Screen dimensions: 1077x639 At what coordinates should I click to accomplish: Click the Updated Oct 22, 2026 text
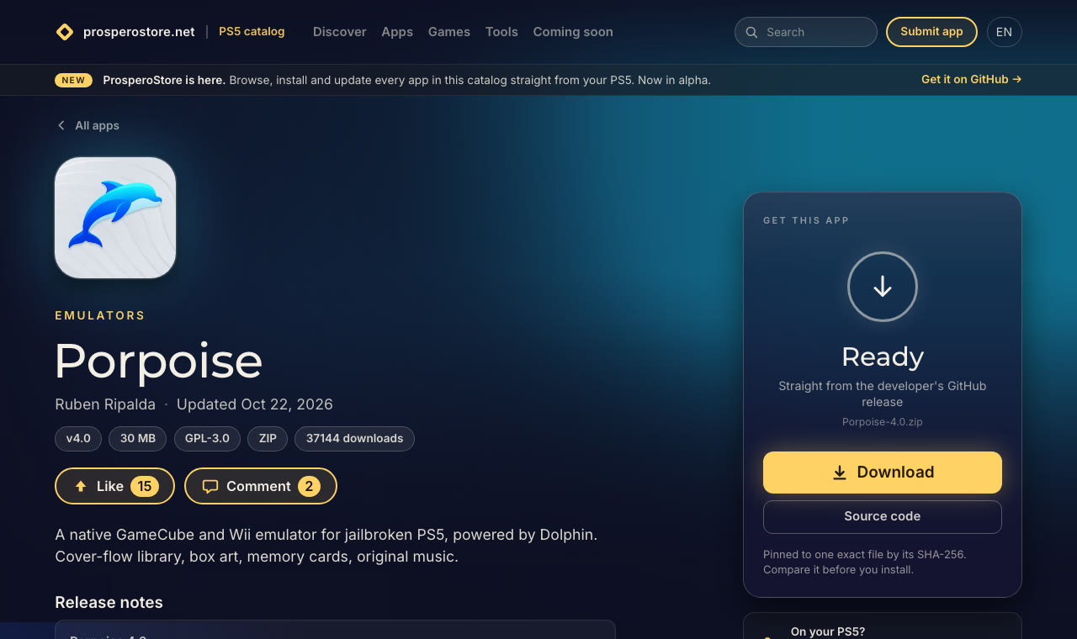click(255, 404)
